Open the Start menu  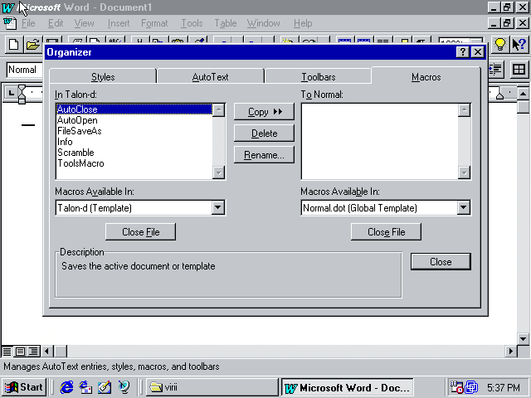coord(24,387)
